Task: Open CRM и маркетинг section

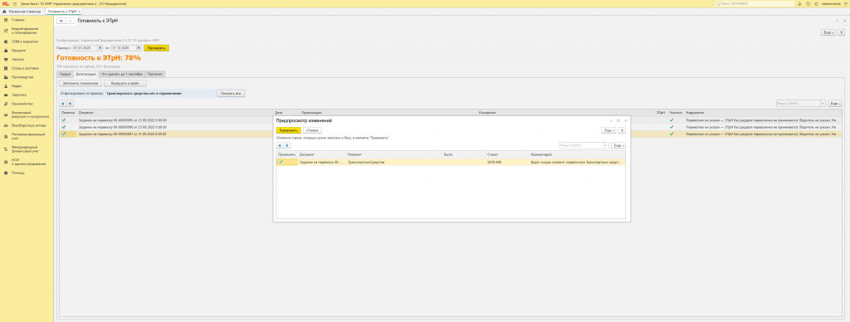Action: (x=25, y=41)
